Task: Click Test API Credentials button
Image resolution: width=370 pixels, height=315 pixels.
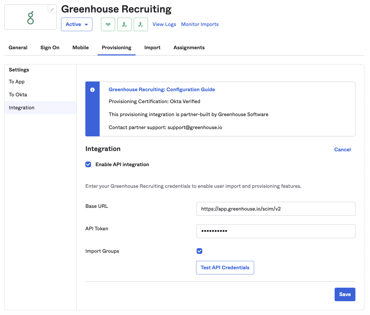Action: [x=225, y=268]
